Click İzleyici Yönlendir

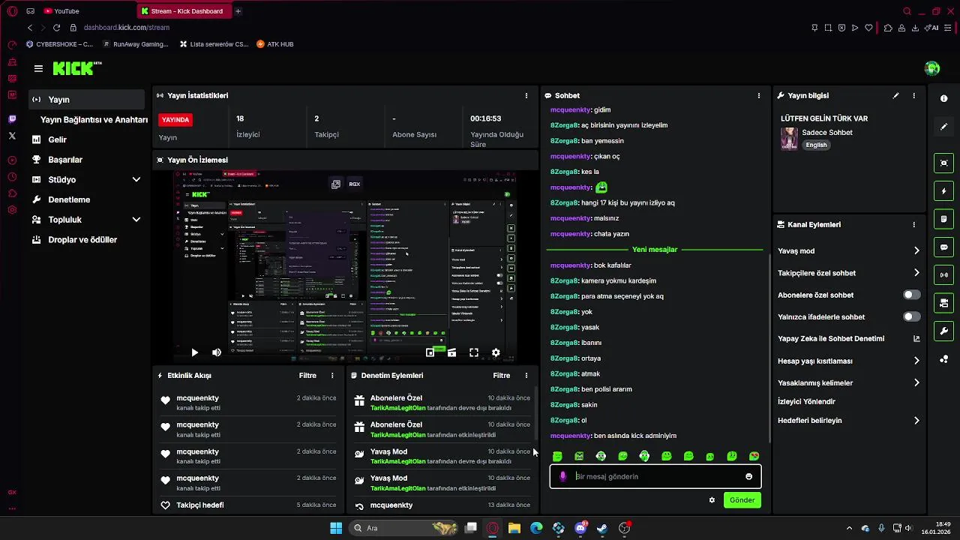click(806, 401)
